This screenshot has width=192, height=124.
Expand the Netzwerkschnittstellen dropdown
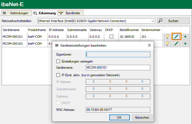click(x=152, y=21)
